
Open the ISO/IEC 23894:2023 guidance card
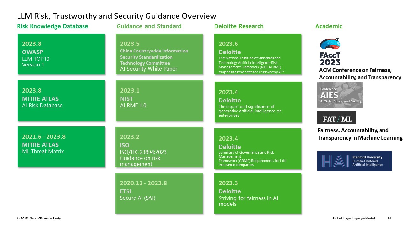159,147
